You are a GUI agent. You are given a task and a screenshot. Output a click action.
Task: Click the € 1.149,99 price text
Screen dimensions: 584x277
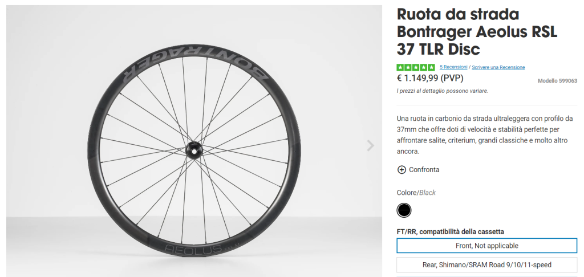pyautogui.click(x=430, y=78)
